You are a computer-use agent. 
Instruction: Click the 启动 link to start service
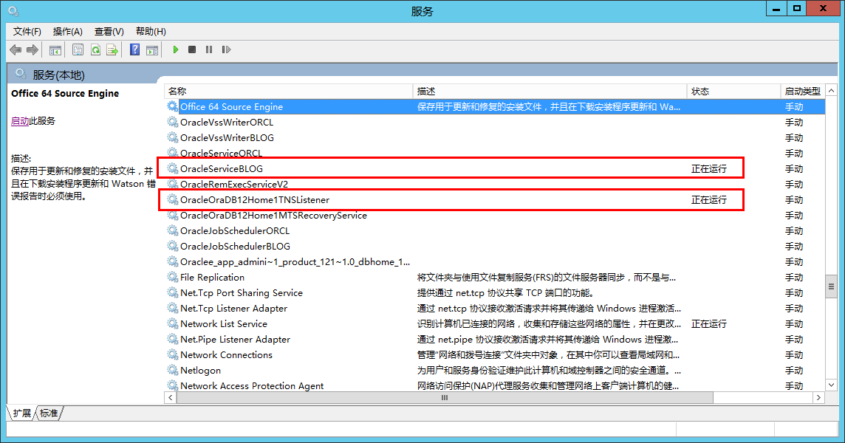click(x=20, y=121)
